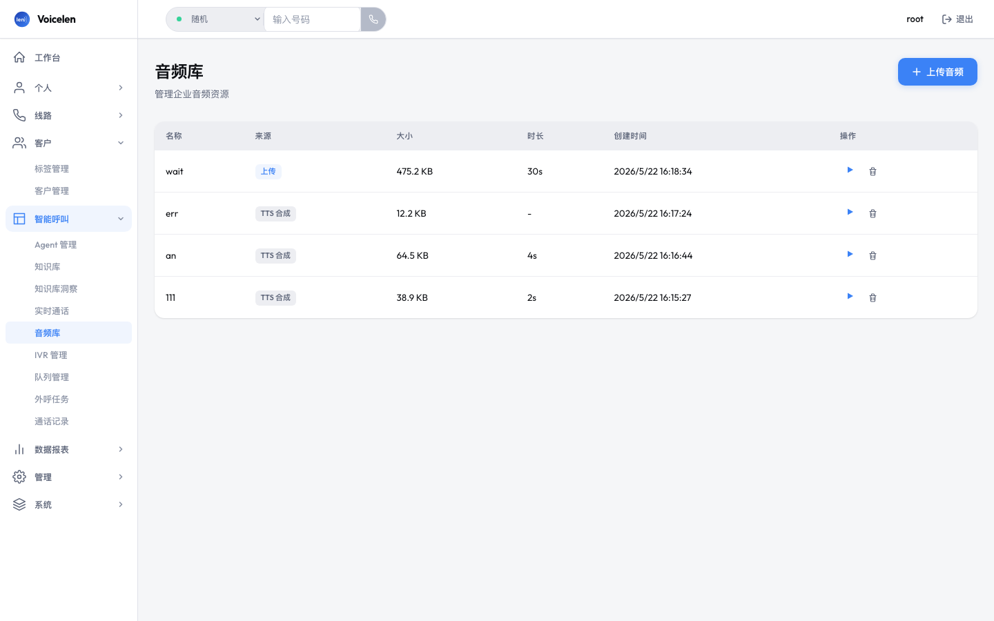The width and height of the screenshot is (994, 621).
Task: Play the err audio file
Action: click(850, 213)
